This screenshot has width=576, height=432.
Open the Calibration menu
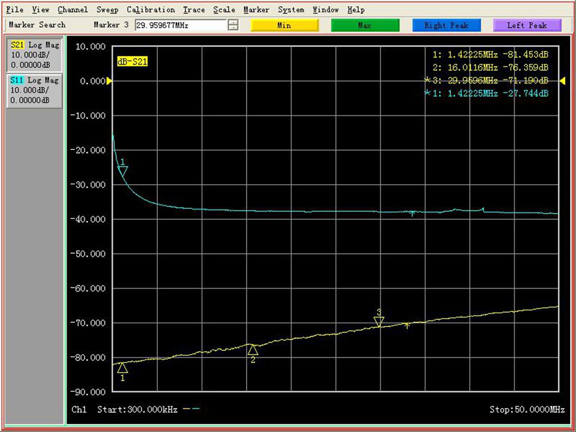151,10
